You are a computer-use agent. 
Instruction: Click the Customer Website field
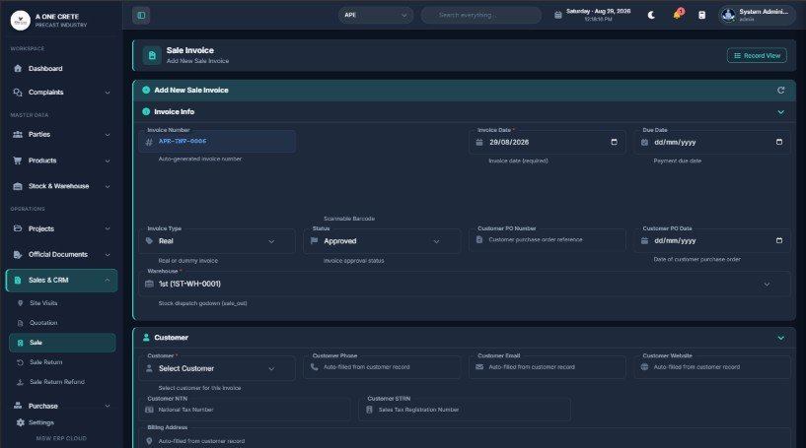[x=712, y=367]
